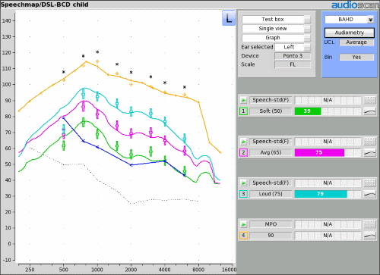Image resolution: width=380 pixels, height=275 pixels.
Task: Start the Test 2 Avg (65) play button
Action: click(x=243, y=142)
